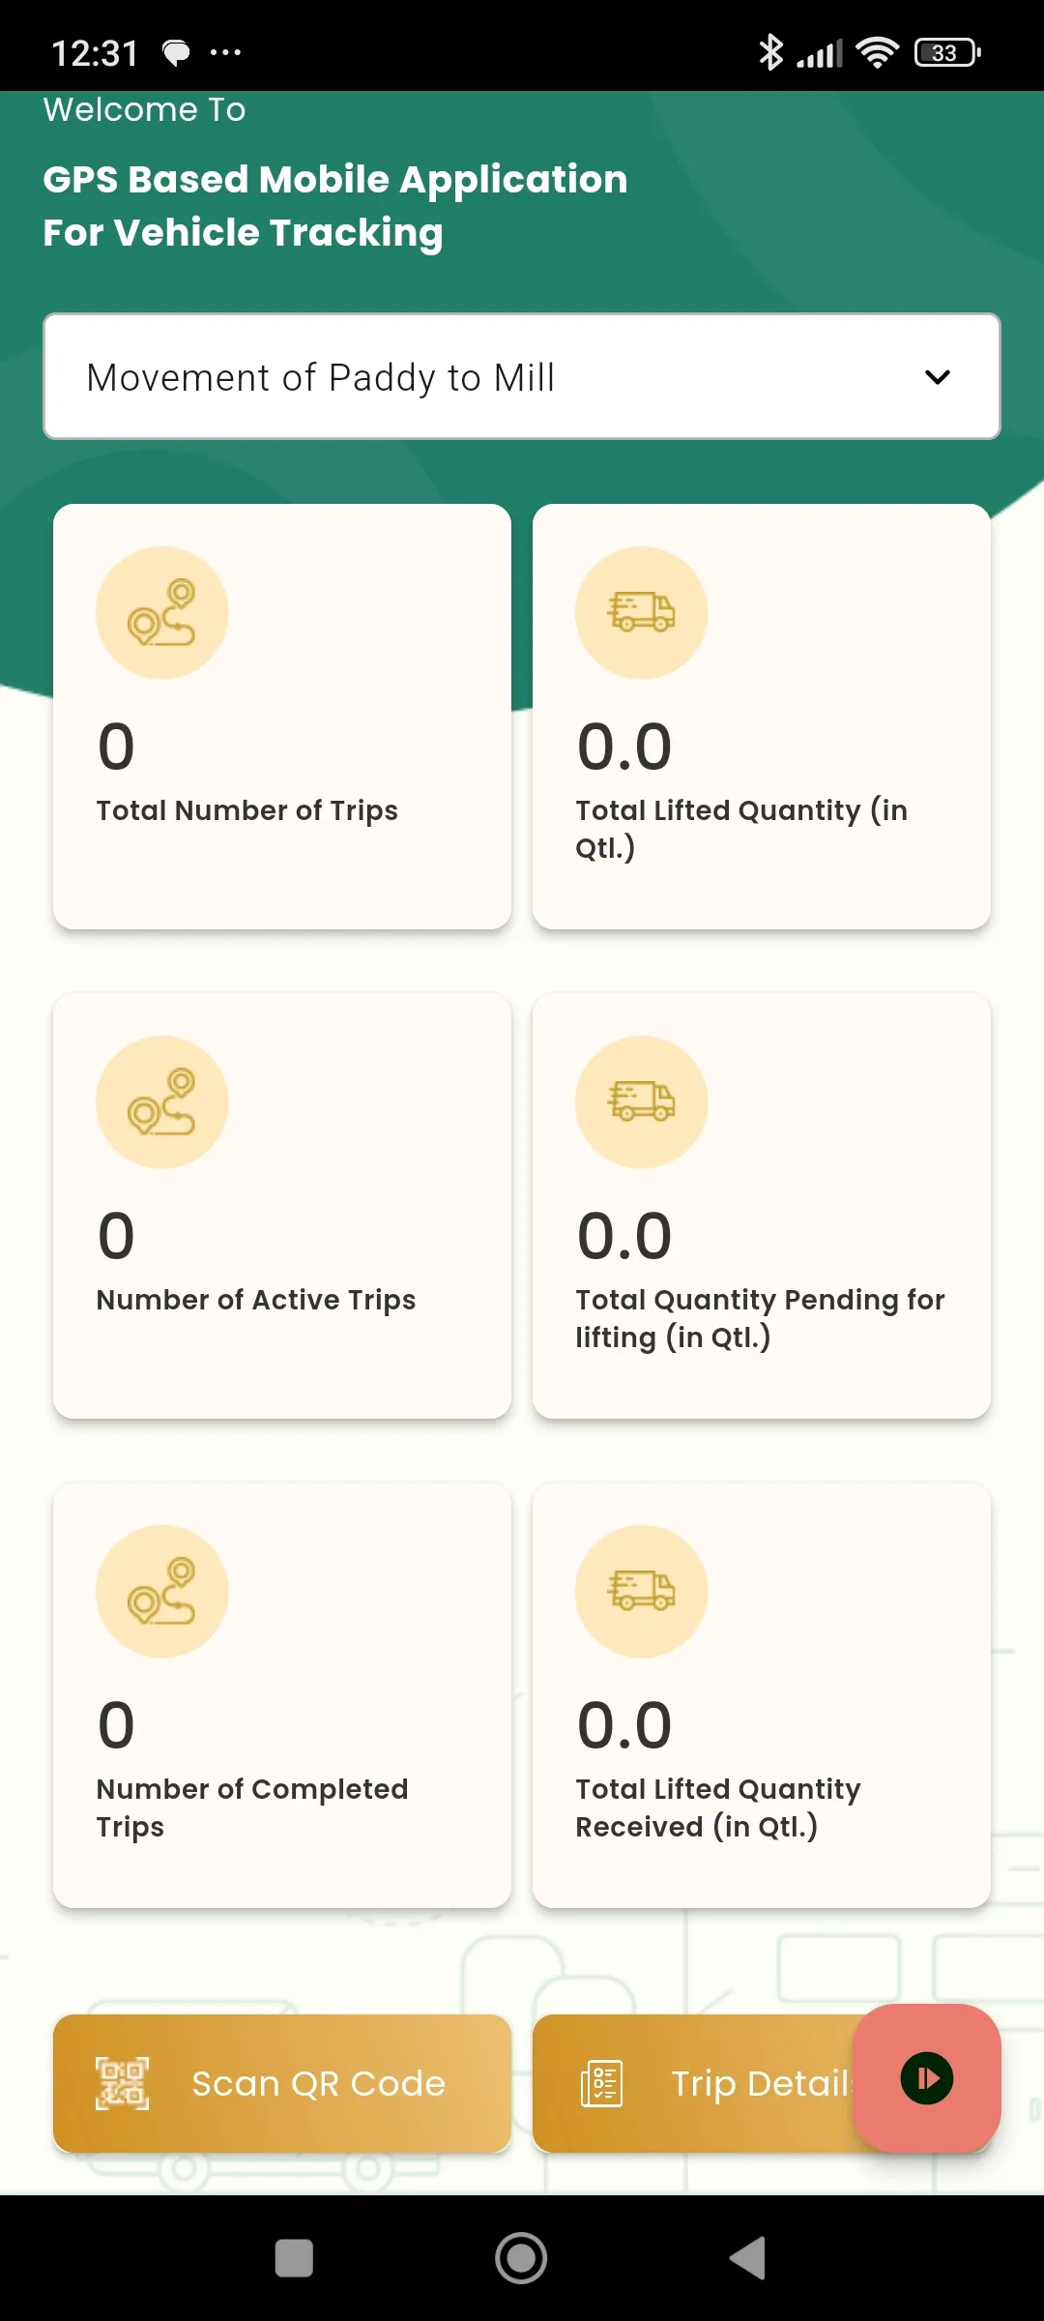Tap route icon on Number of Active Trips card
This screenshot has width=1044, height=2321.
(x=161, y=1102)
